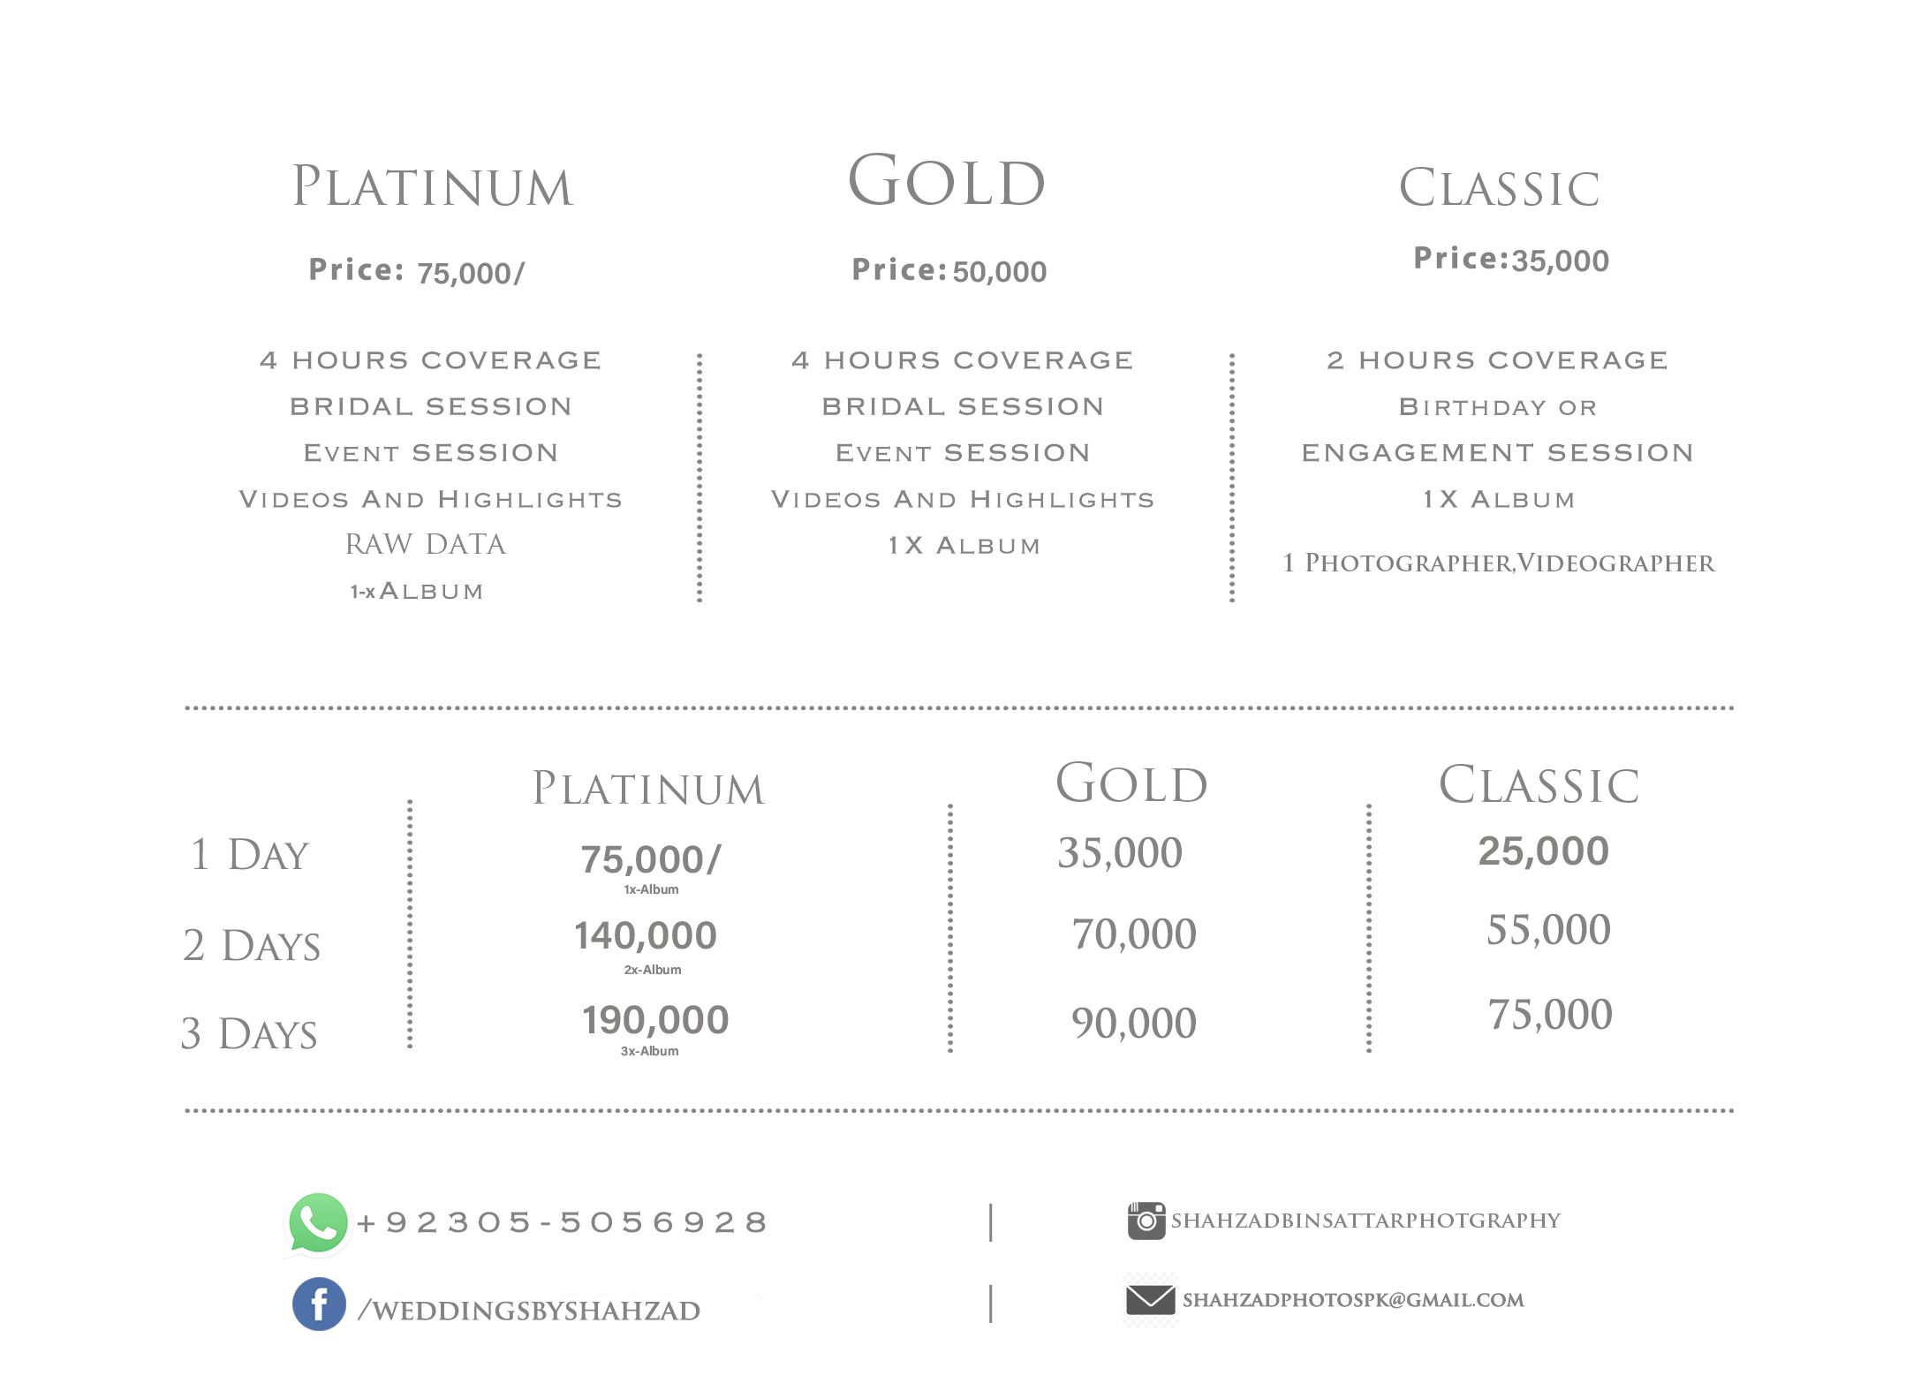Select the Gold Price: 50,000 text
The height and width of the screenshot is (1391, 1921).
(x=949, y=270)
